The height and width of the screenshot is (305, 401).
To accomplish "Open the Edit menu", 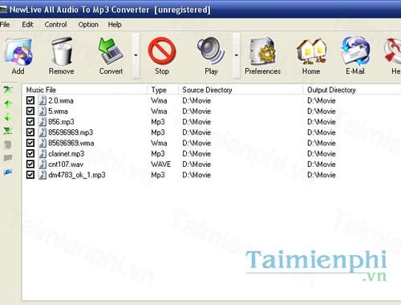I will [x=27, y=25].
